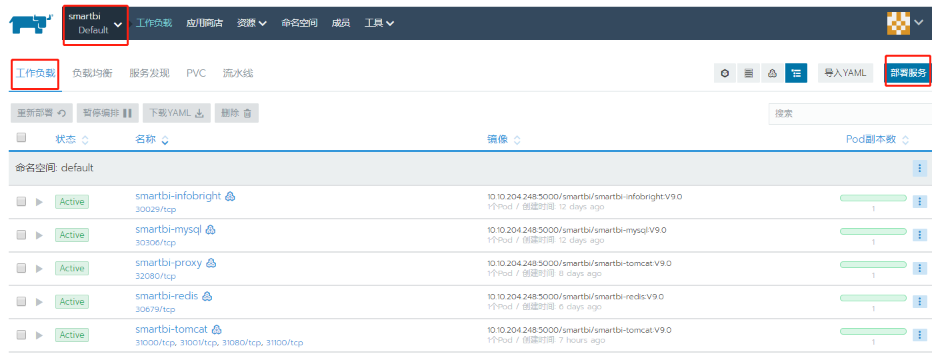Open port link 30029/tcp
The image size is (932, 356).
[x=155, y=209]
